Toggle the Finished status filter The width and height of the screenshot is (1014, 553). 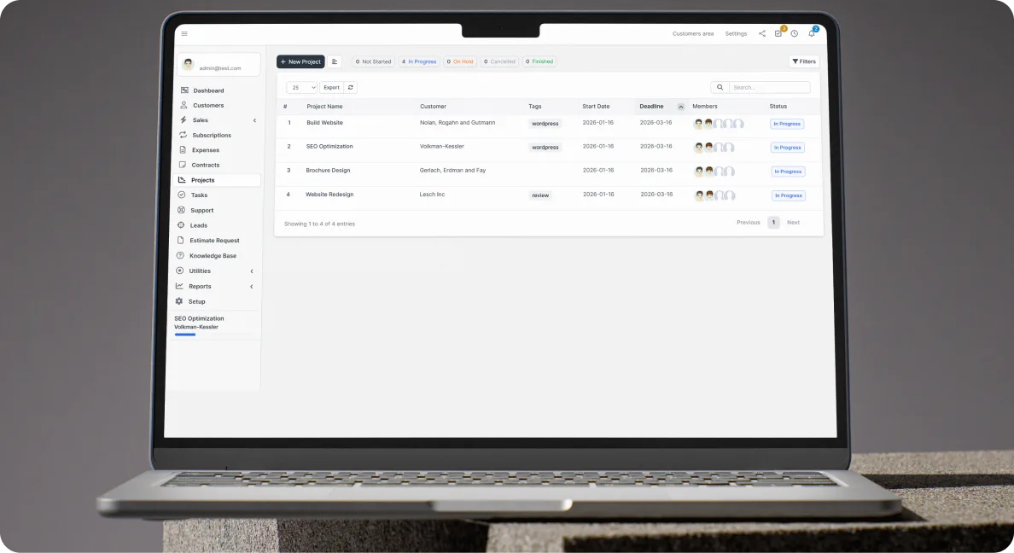(539, 61)
